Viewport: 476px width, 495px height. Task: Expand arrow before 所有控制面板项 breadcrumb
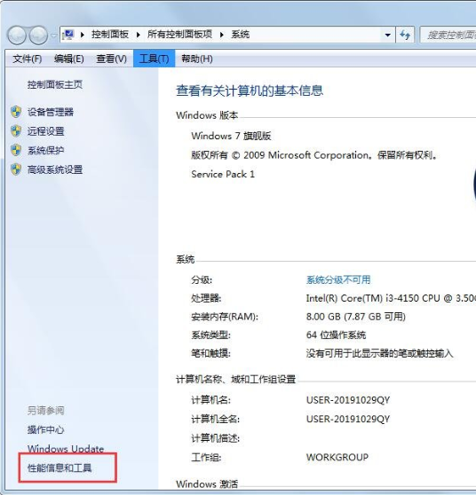click(139, 35)
